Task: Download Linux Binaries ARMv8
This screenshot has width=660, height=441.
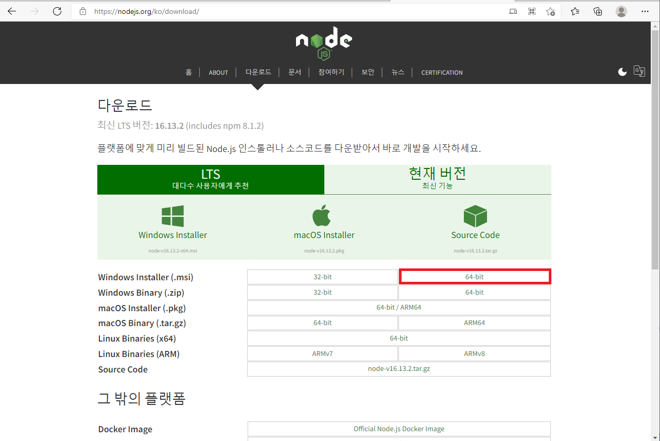Action: (x=475, y=354)
